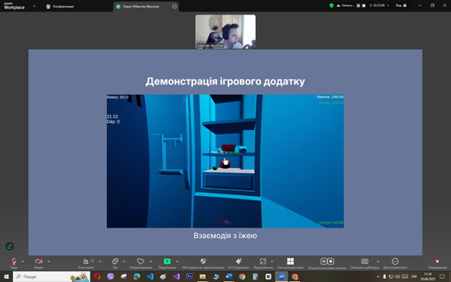Image resolution: width=451 pixels, height=282 pixels.
Task: Expand the share options arrow
Action: point(177,261)
